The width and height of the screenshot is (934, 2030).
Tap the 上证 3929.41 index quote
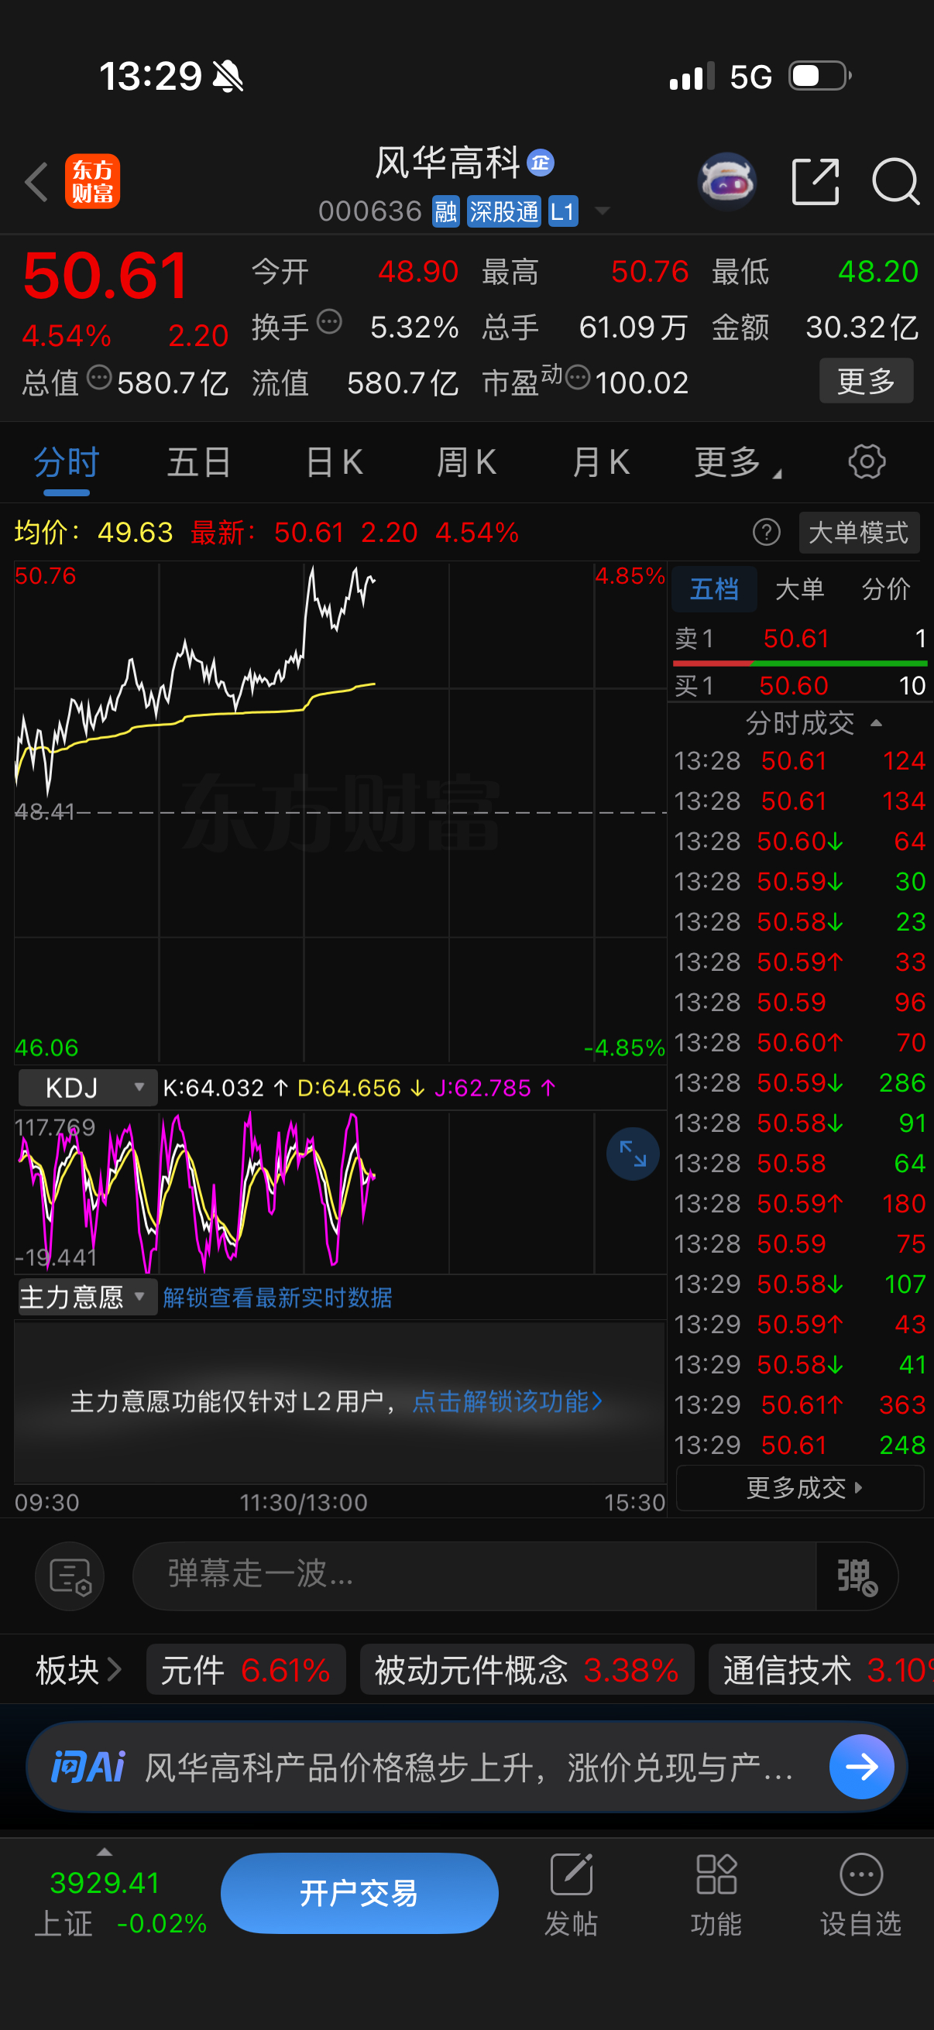tap(121, 1902)
